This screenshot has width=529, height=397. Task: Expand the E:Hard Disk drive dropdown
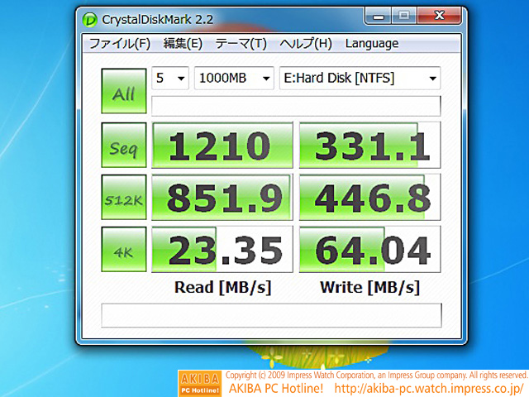(x=360, y=79)
